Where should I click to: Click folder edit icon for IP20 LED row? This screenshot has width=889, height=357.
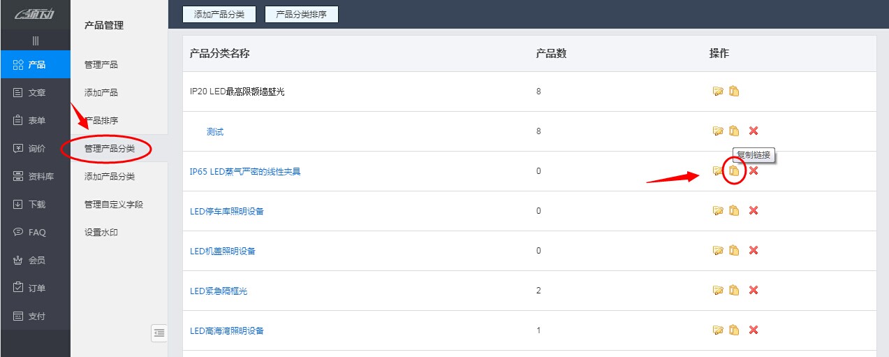pyautogui.click(x=717, y=92)
